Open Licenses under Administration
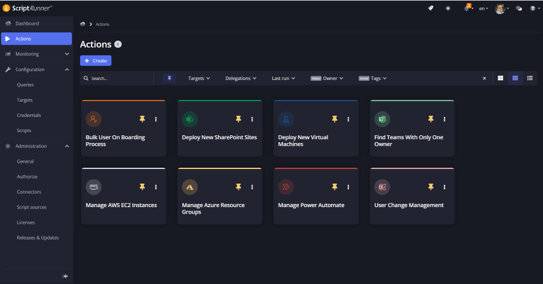Screen dimensions: 543x284 point(25,222)
